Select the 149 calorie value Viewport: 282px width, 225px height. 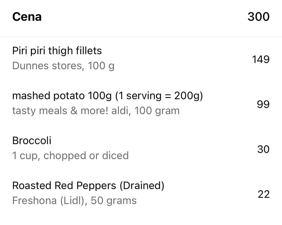click(x=261, y=59)
